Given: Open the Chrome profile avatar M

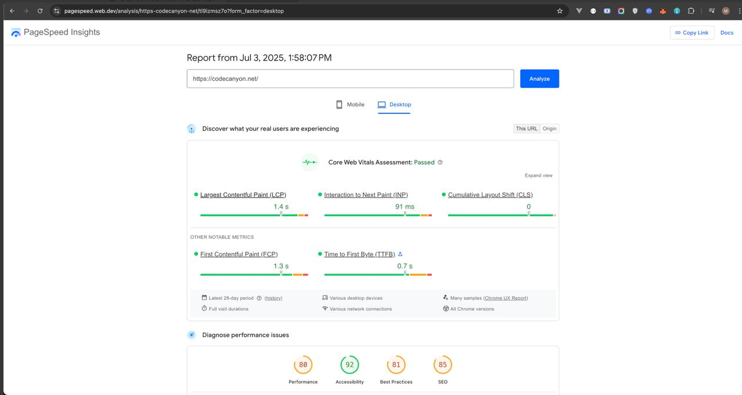Looking at the screenshot, I should point(726,10).
